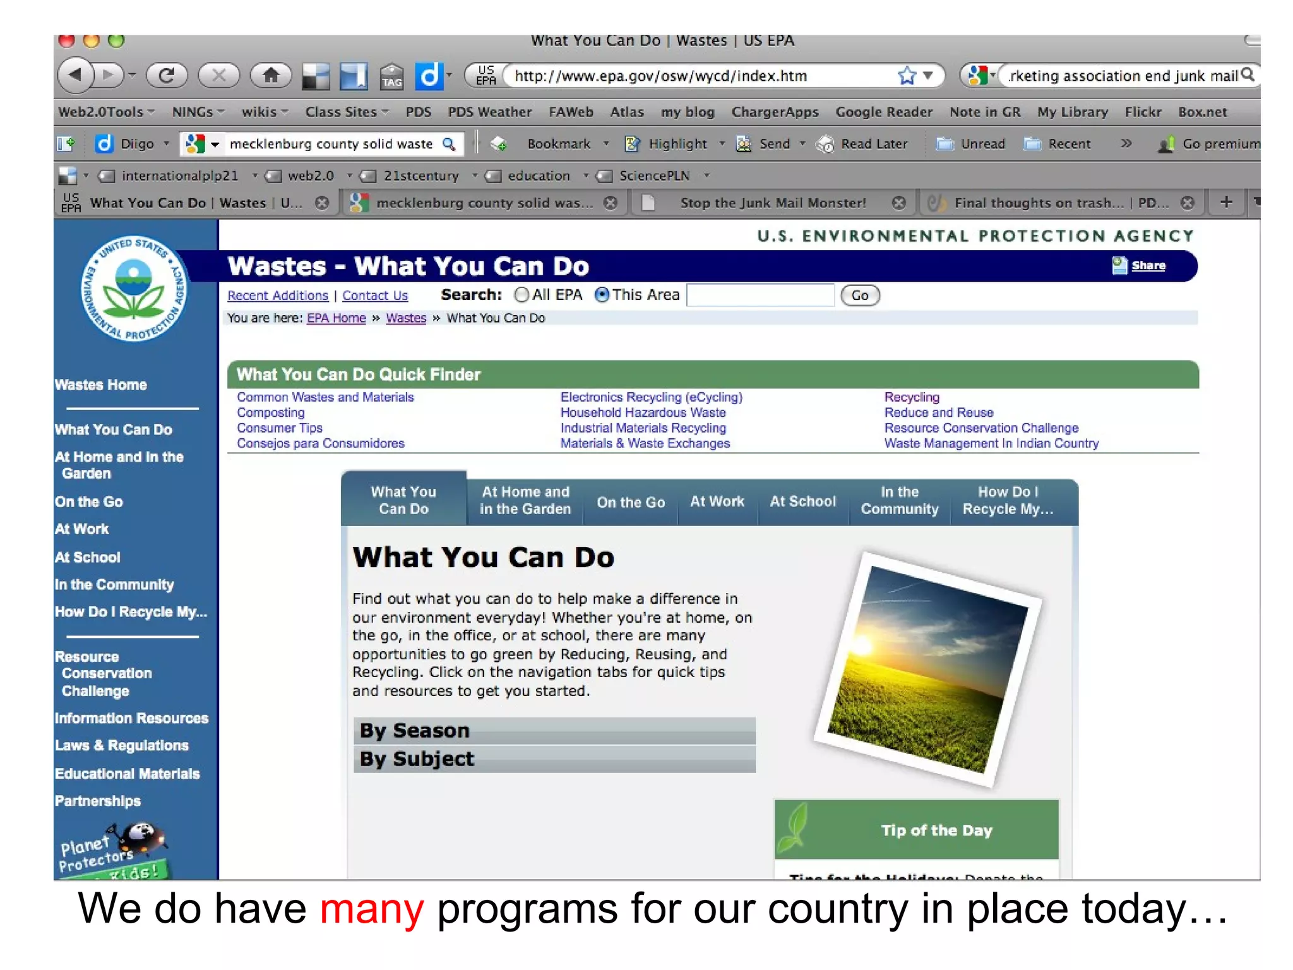Open the Google Reader bookmark
Screen dimensions: 1293x970
pyautogui.click(x=883, y=112)
